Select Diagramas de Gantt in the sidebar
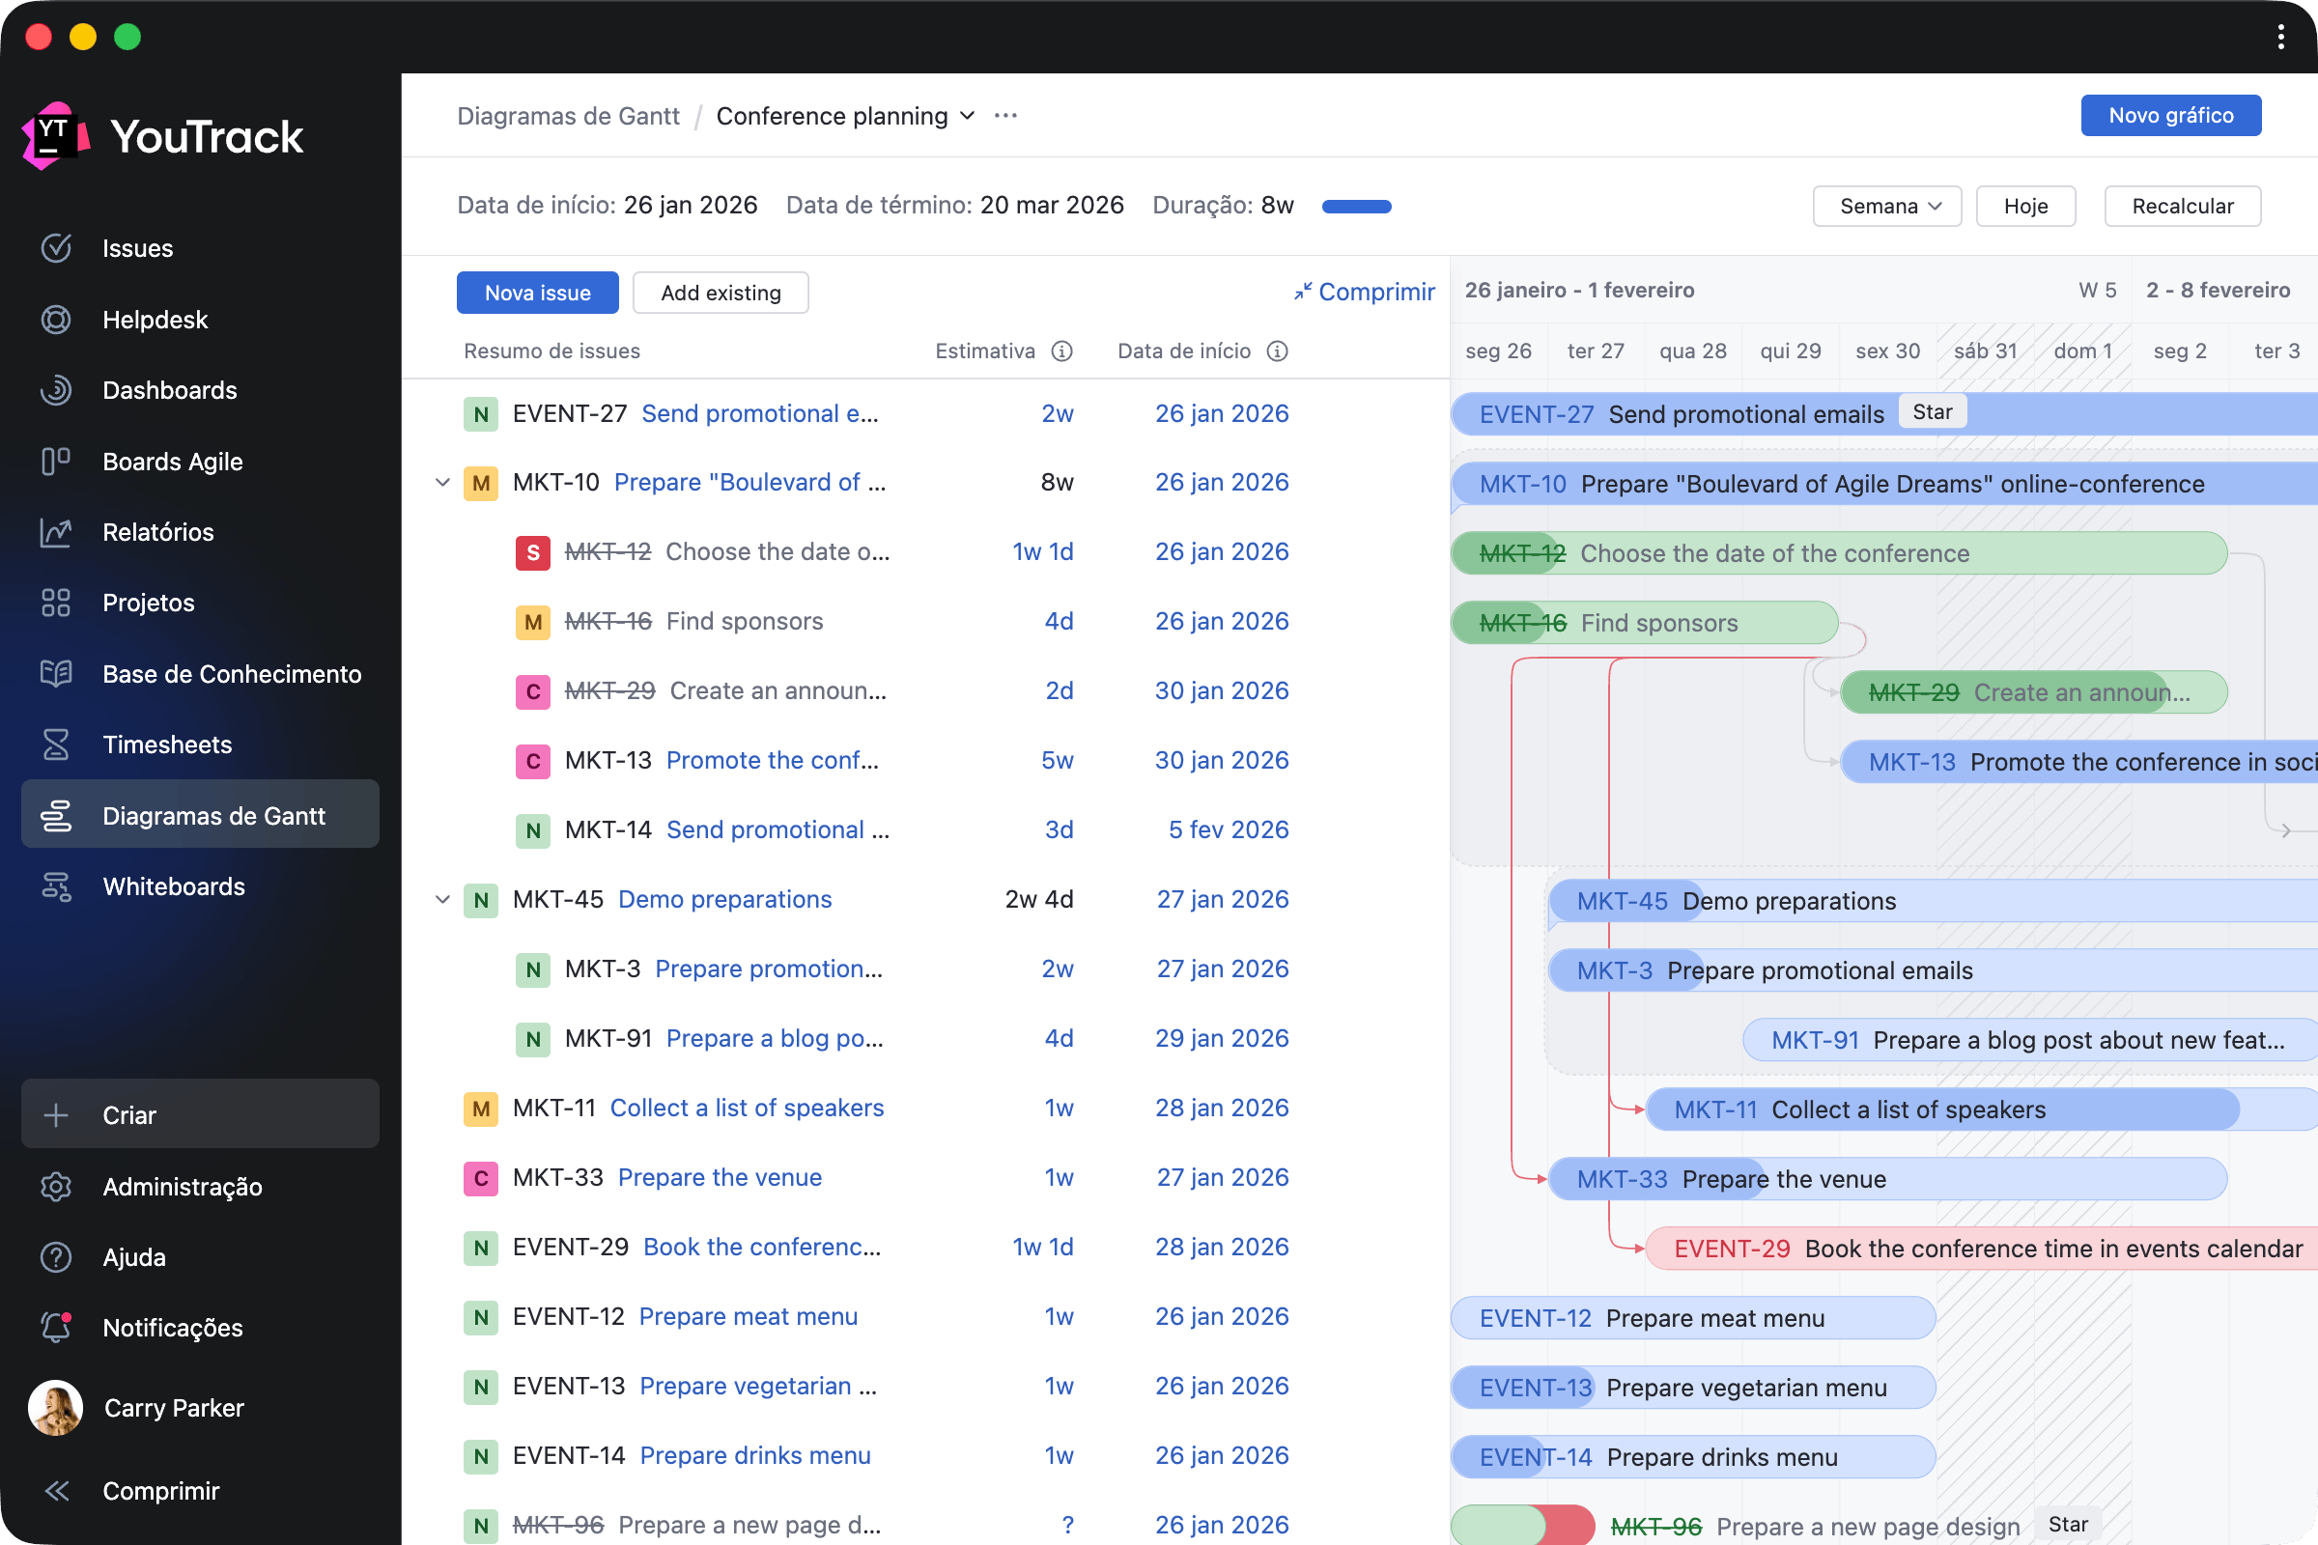The image size is (2318, 1545). click(200, 815)
